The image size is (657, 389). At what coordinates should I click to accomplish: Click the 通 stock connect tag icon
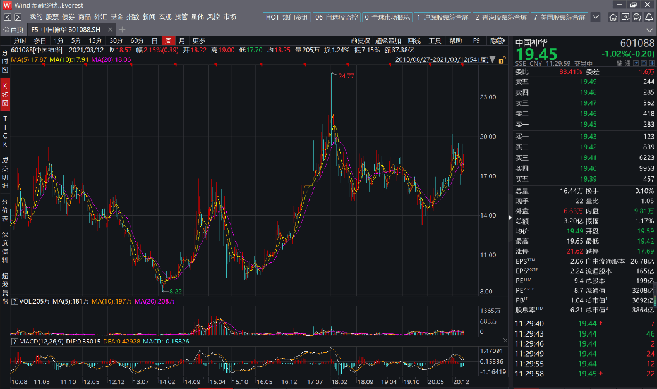pyautogui.click(x=628, y=63)
